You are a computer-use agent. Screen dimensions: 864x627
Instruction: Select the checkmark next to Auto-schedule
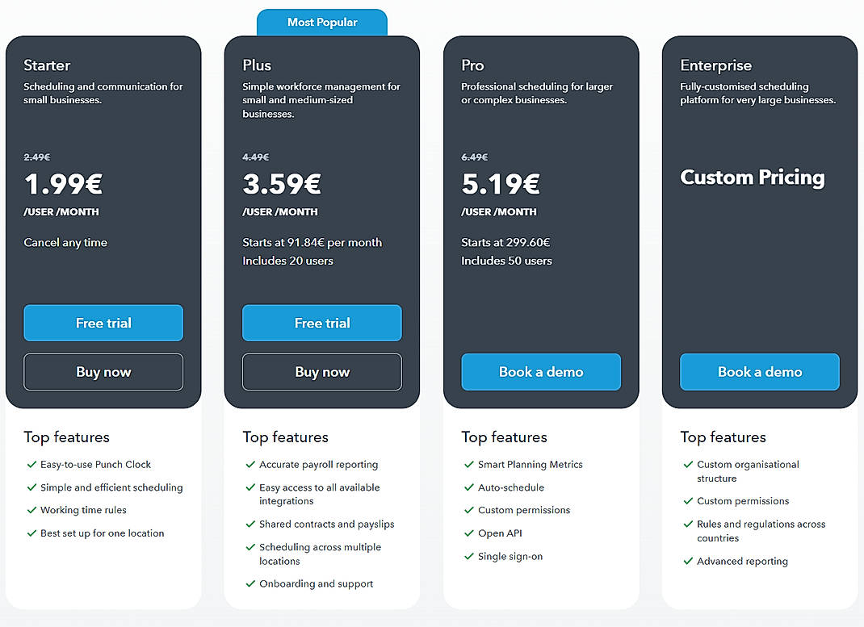[x=469, y=487]
